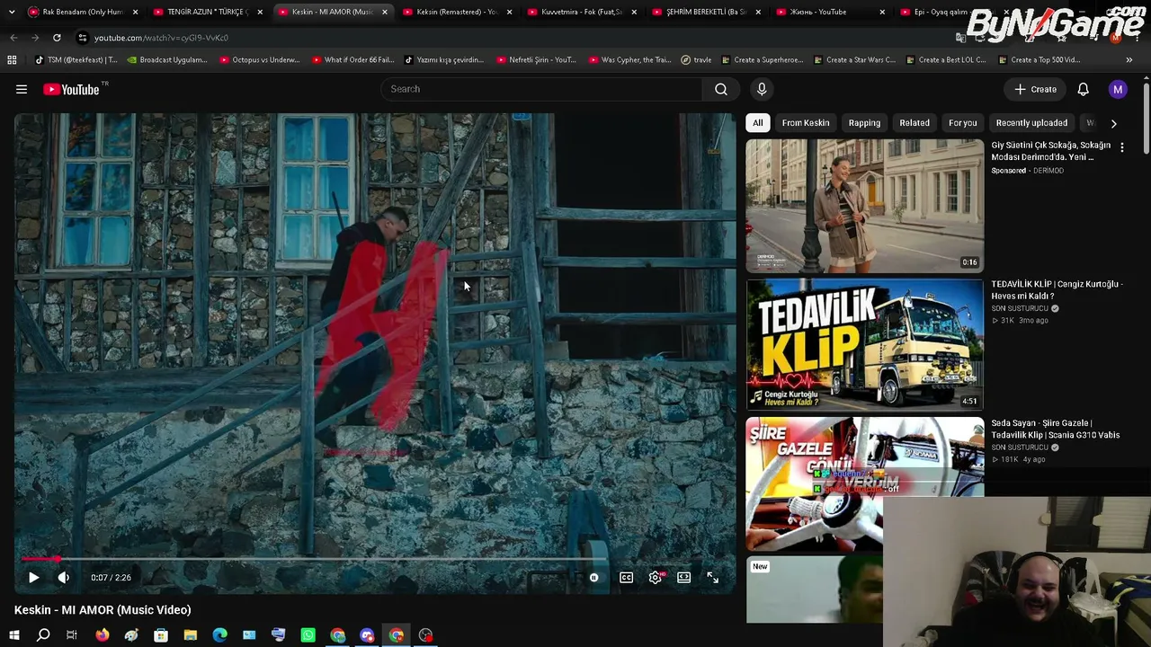Select the "From Keskin" filter chip

pos(806,123)
